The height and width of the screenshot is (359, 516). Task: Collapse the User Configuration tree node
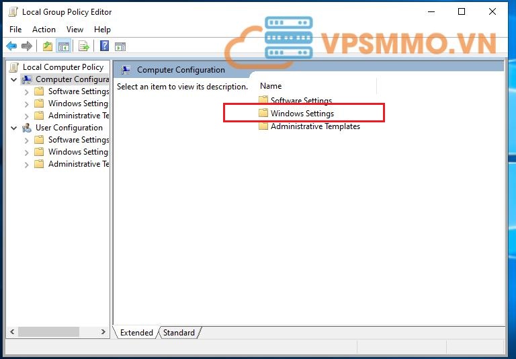14,128
